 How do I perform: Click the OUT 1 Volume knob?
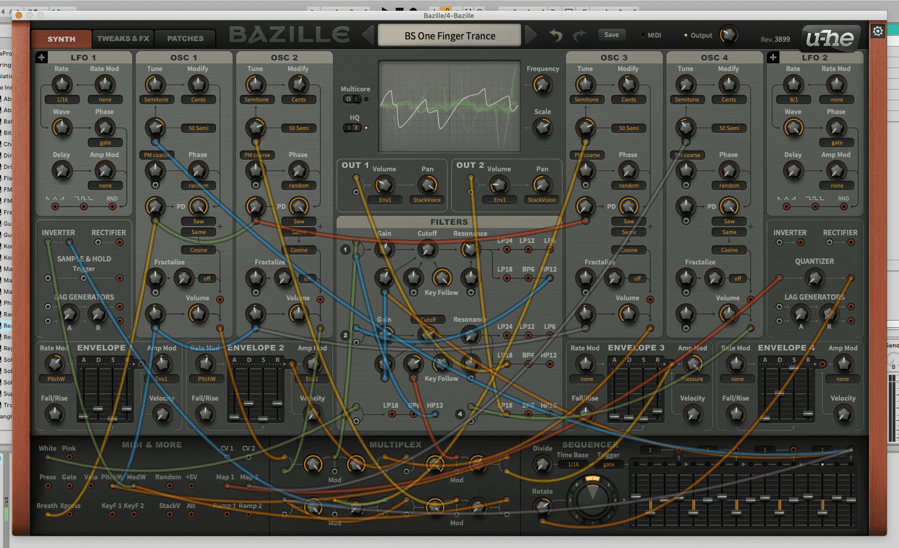[384, 184]
